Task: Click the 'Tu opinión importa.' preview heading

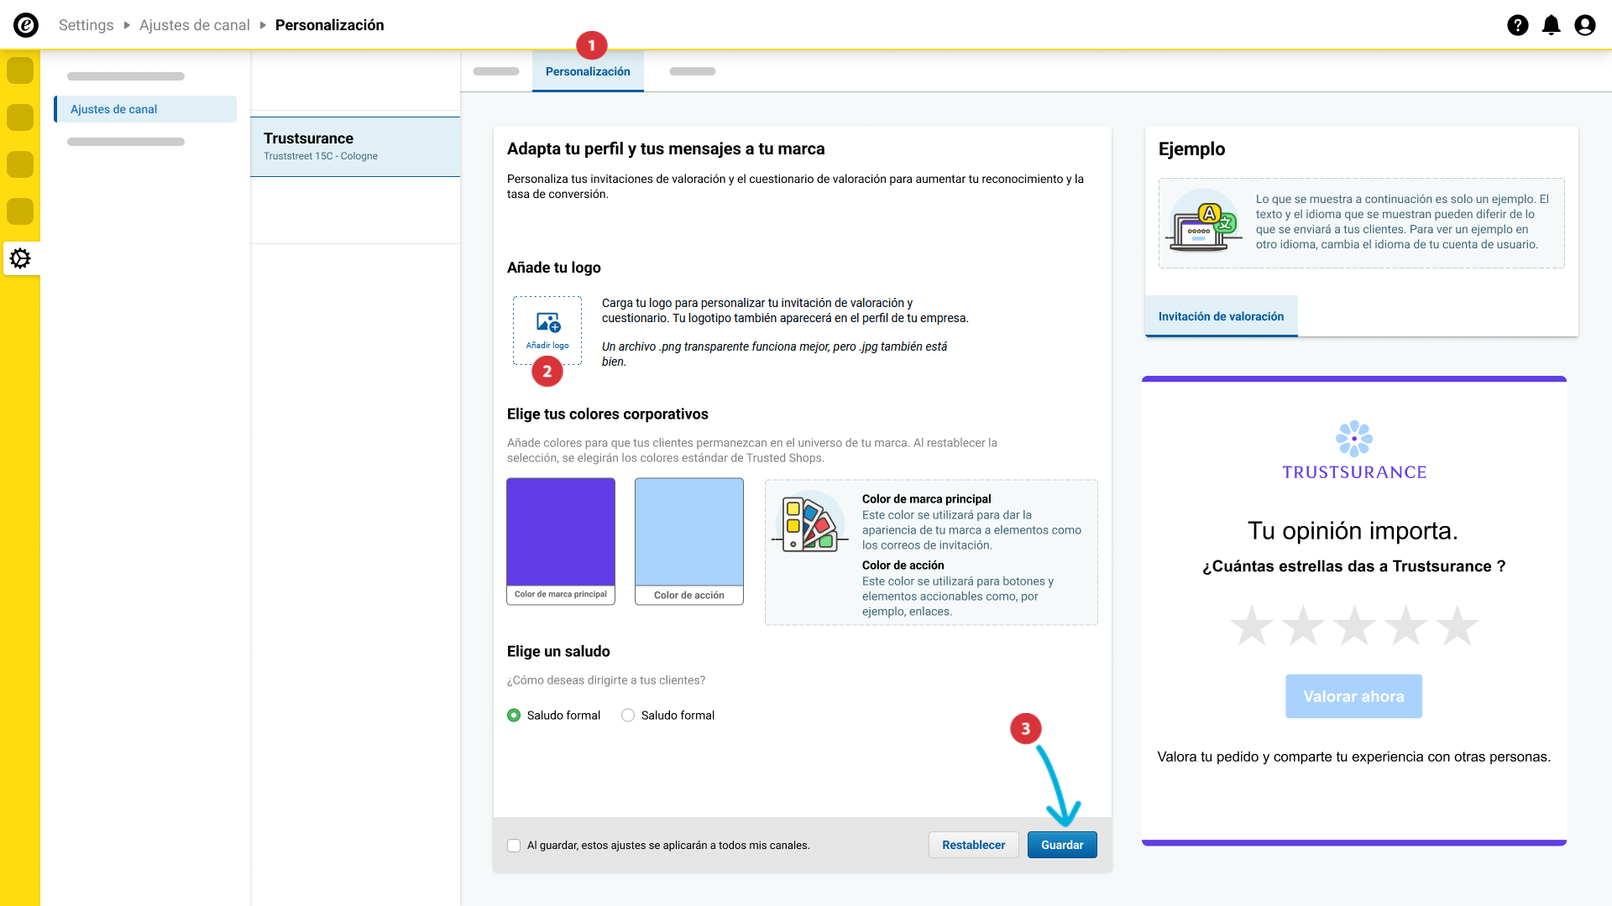Action: [1353, 531]
